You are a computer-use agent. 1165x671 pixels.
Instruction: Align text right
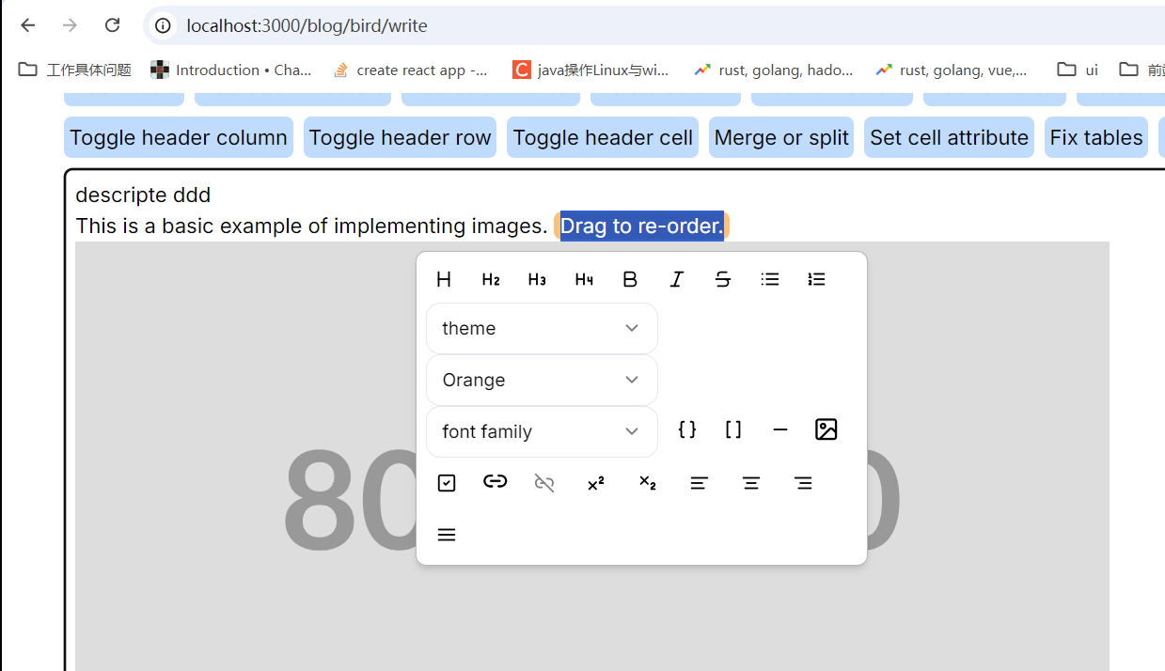(x=802, y=483)
